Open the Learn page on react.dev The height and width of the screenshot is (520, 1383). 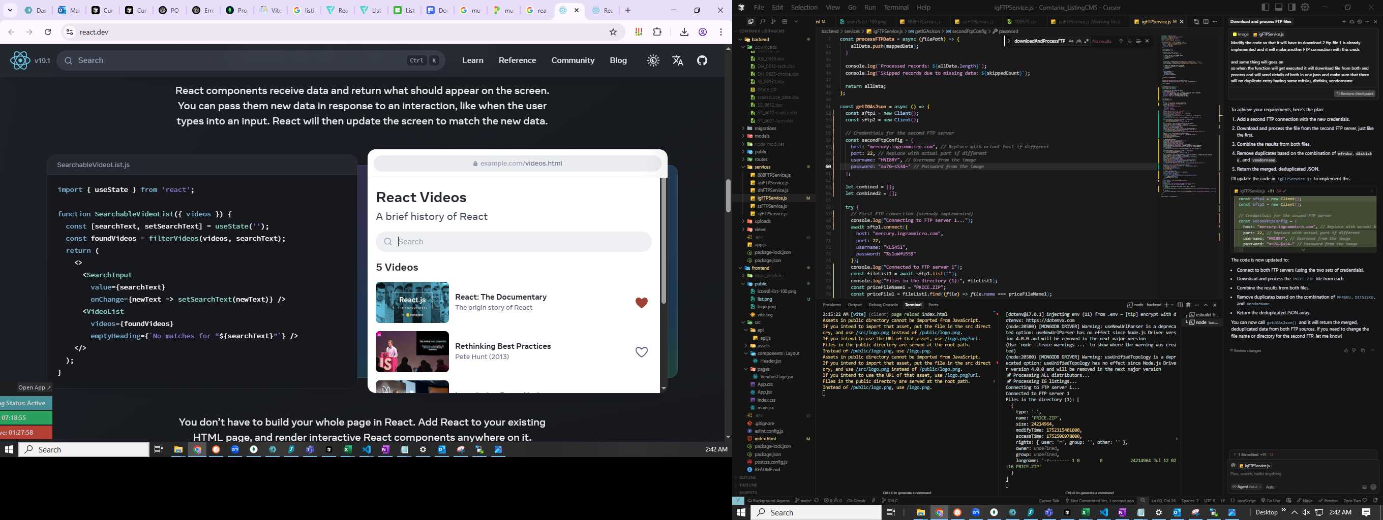coord(473,60)
